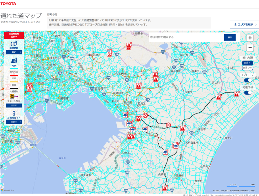Open the warning marker southeast of 芝山町
The width and height of the screenshot is (259, 196).
(x=218, y=97)
